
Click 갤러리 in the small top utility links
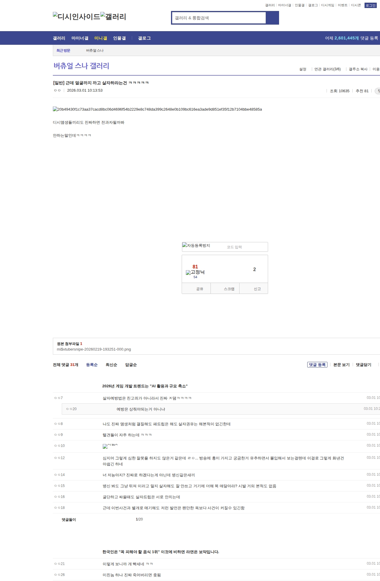[270, 5]
